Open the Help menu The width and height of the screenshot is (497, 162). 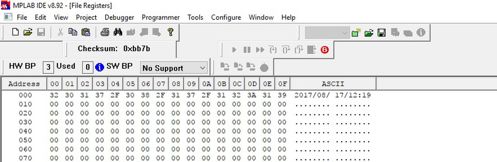pyautogui.click(x=288, y=17)
